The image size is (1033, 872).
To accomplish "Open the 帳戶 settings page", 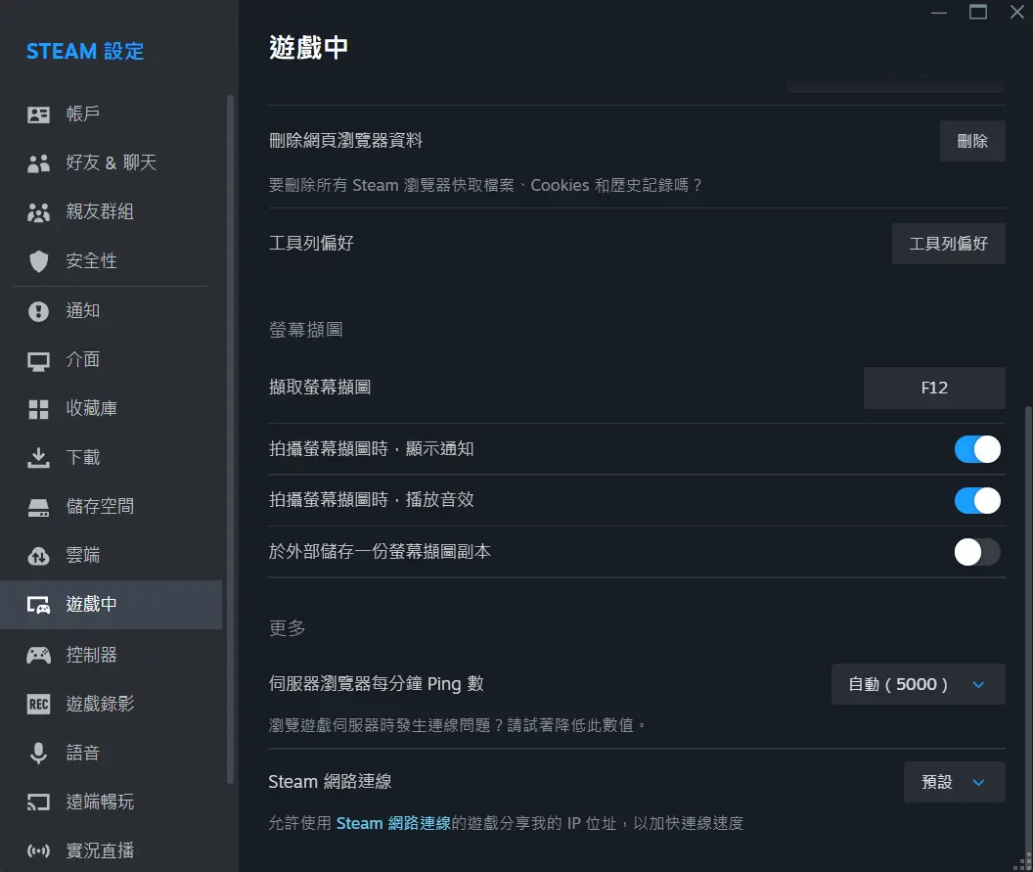I will click(111, 115).
